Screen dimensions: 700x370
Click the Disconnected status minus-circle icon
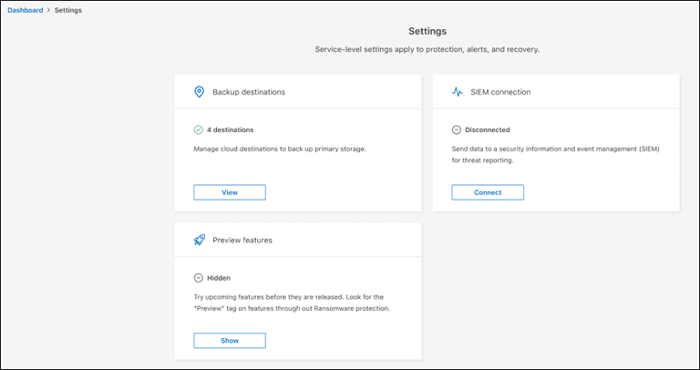pos(457,129)
